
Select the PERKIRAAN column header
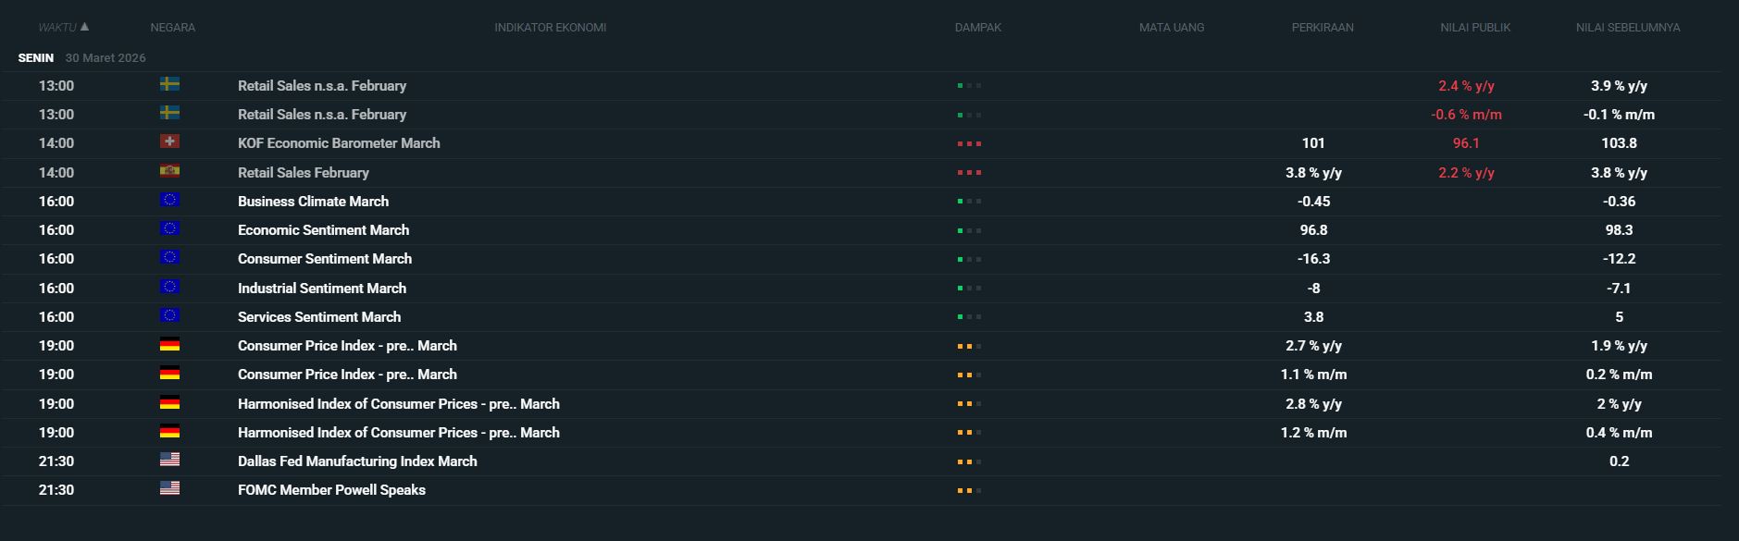[1322, 28]
